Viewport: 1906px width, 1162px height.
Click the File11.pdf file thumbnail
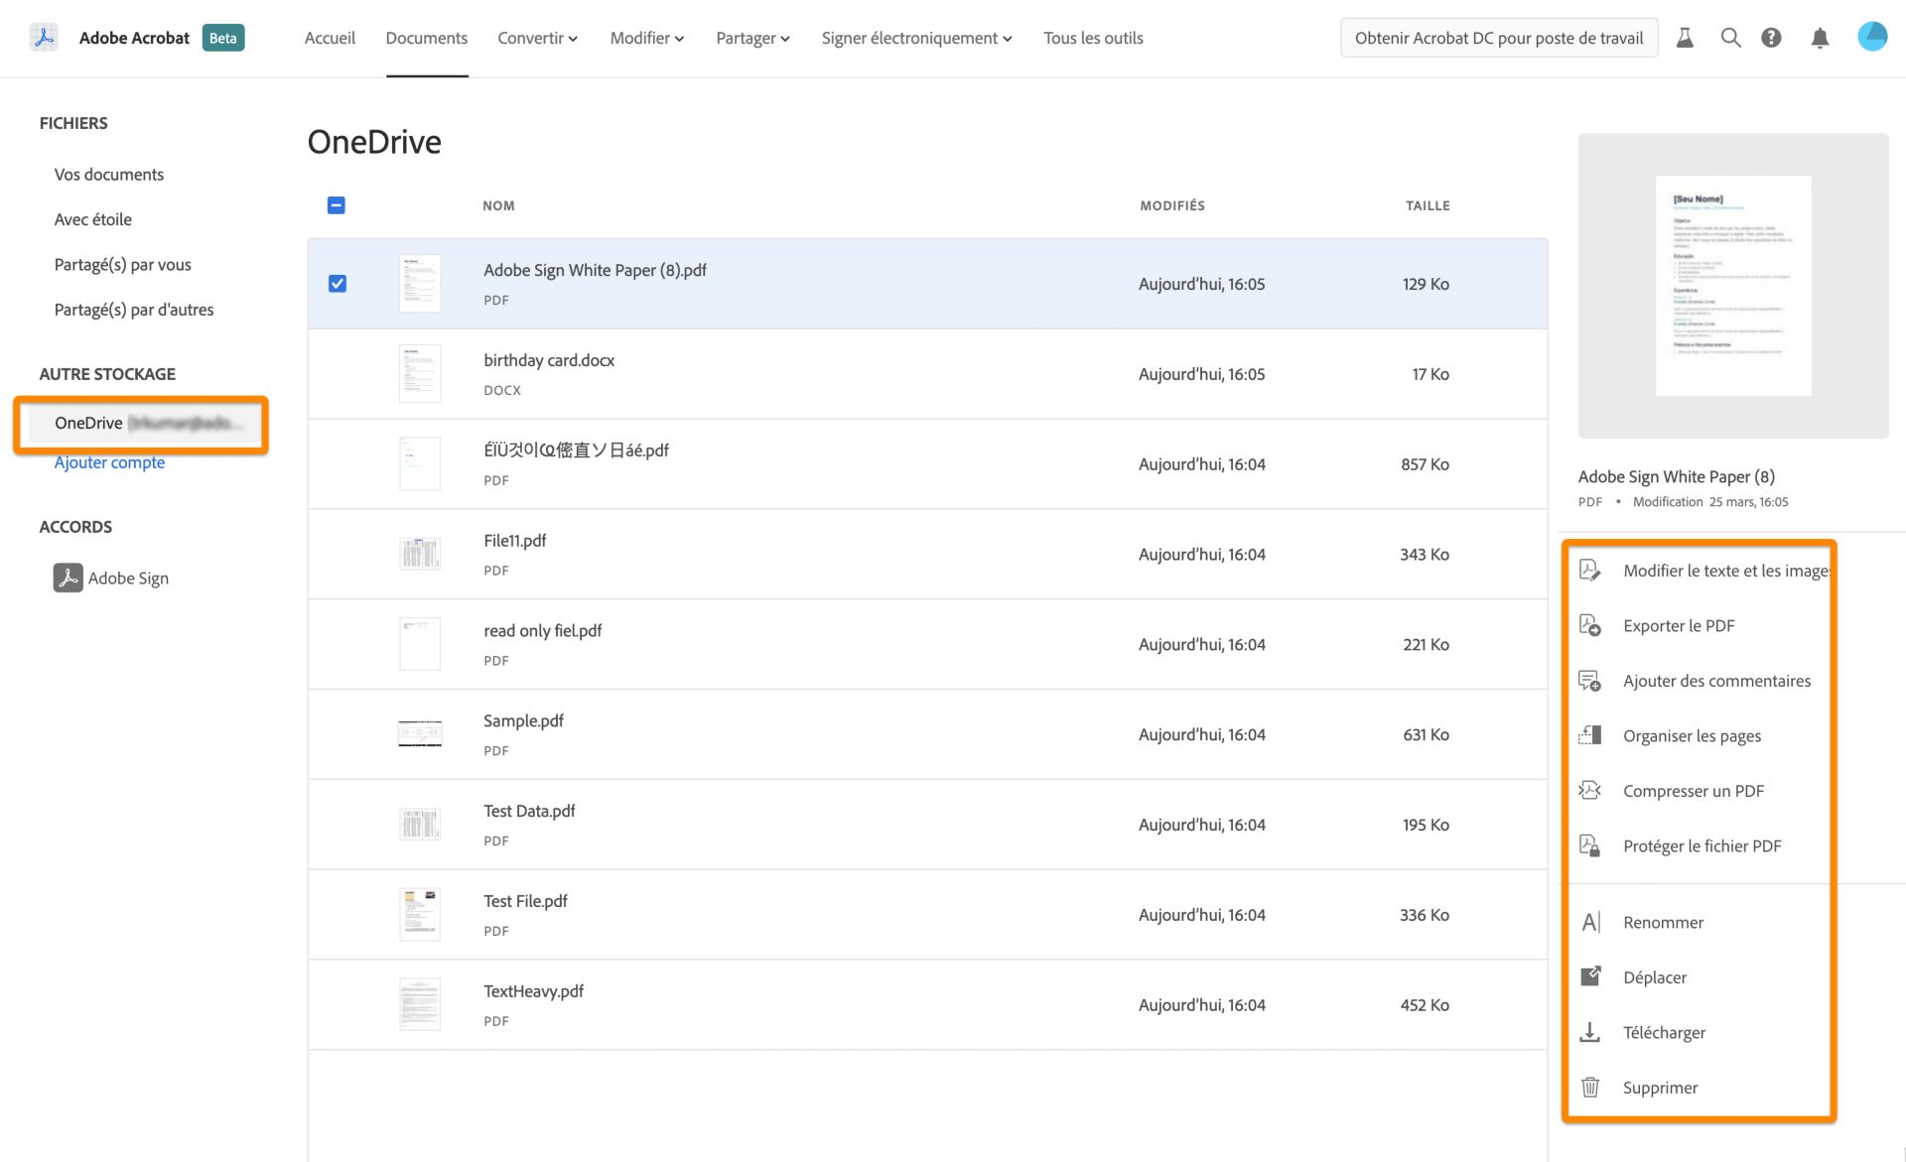point(420,554)
